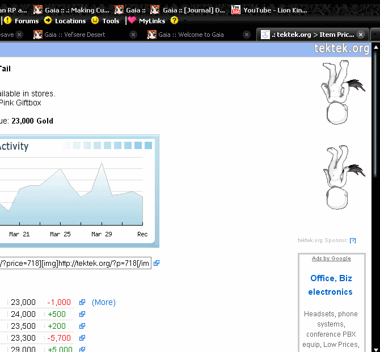Screen dimensions: 380x352
Task: Click the 23,500 price cell
Action: tap(23, 326)
